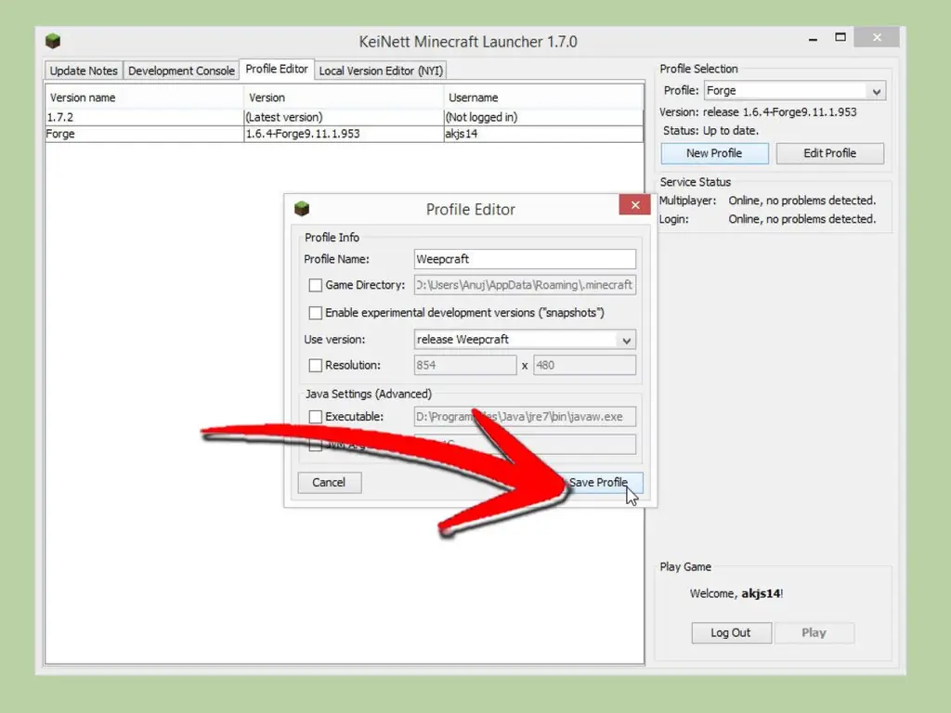Close the Profile Editor dialog with red X

click(634, 205)
